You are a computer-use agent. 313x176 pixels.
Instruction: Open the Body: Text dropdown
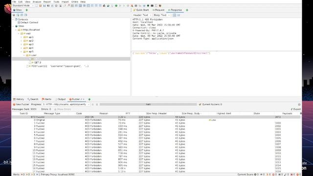click(161, 15)
